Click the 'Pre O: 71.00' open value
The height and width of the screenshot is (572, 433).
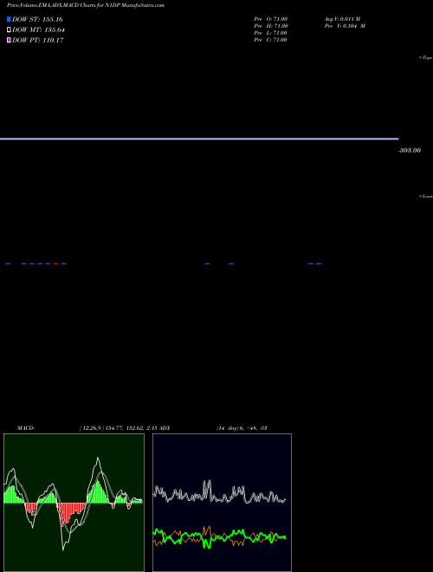(x=271, y=19)
